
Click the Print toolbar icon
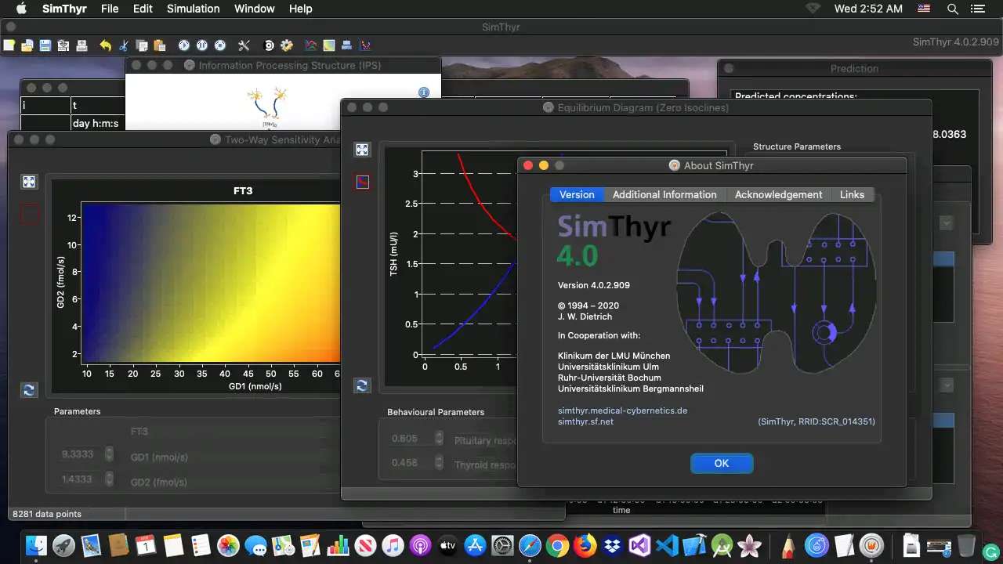(81, 45)
